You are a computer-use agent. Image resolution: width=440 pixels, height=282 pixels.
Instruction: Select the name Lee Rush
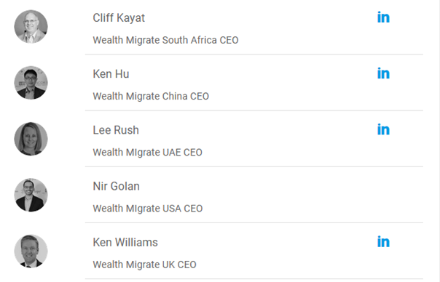click(116, 130)
